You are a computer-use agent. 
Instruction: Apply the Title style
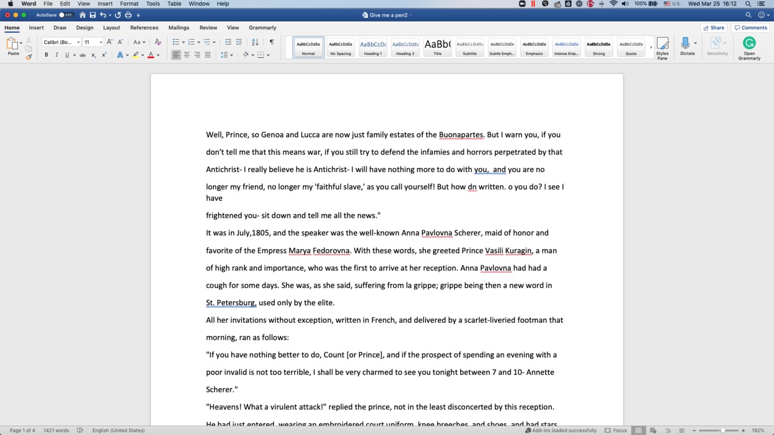tap(437, 47)
